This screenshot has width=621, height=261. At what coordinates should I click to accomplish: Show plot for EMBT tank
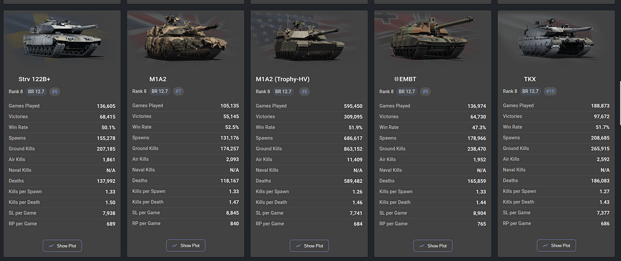click(433, 246)
